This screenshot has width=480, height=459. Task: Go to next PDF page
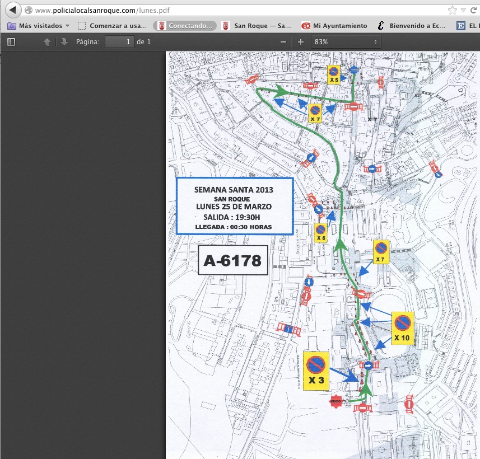pos(64,42)
